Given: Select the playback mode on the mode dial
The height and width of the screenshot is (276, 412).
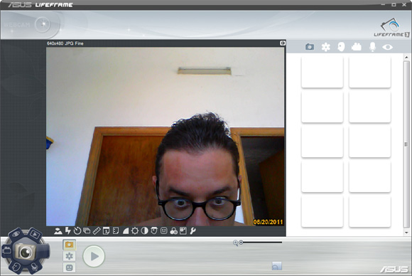Looking at the screenshot, I should coord(35,233).
